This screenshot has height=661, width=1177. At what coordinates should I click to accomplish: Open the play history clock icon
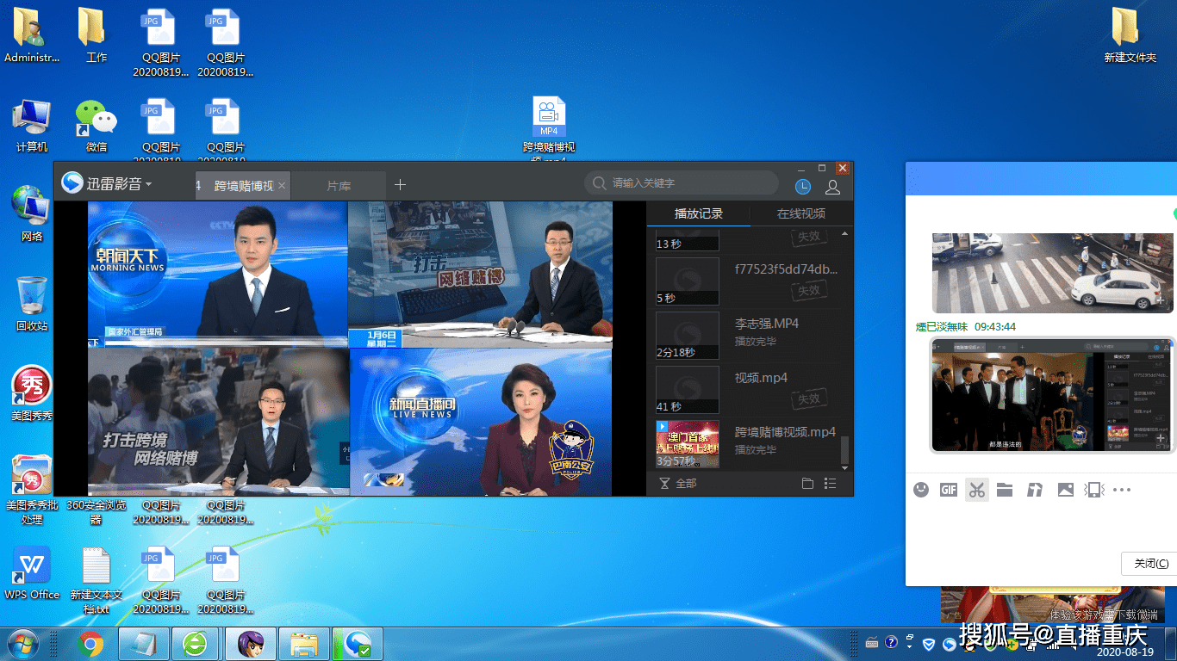(x=803, y=186)
